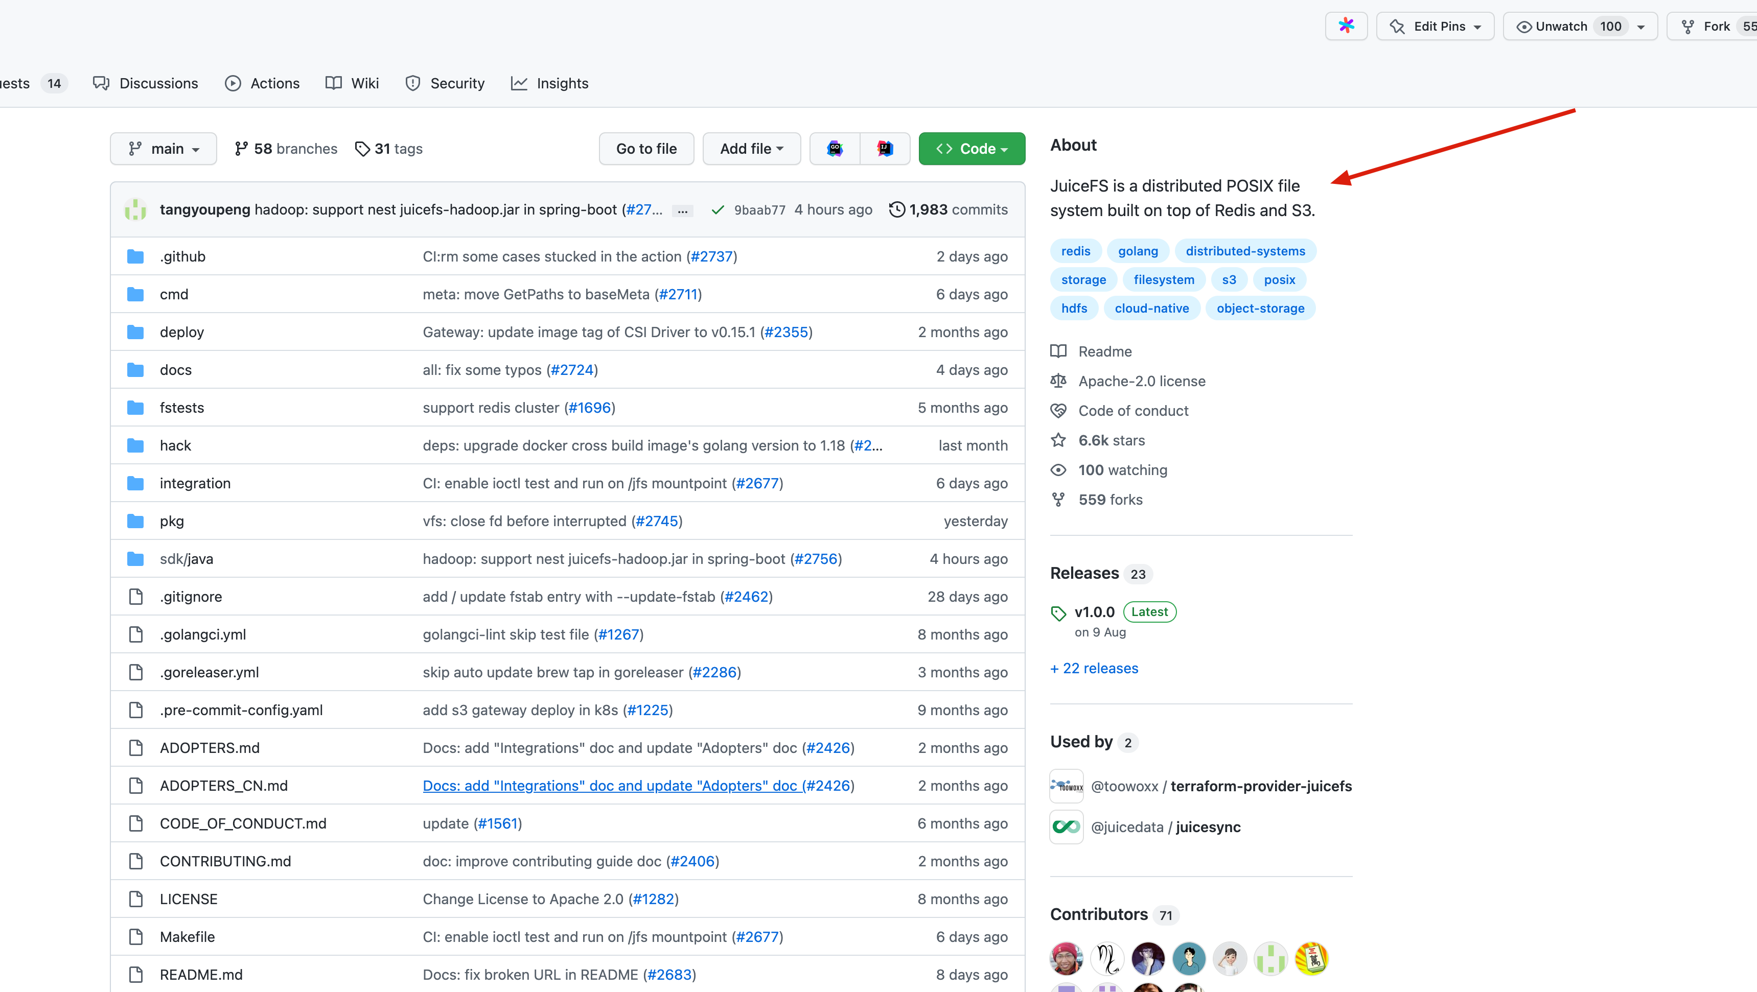Open toowoxx avatar in Used by

1066,786
